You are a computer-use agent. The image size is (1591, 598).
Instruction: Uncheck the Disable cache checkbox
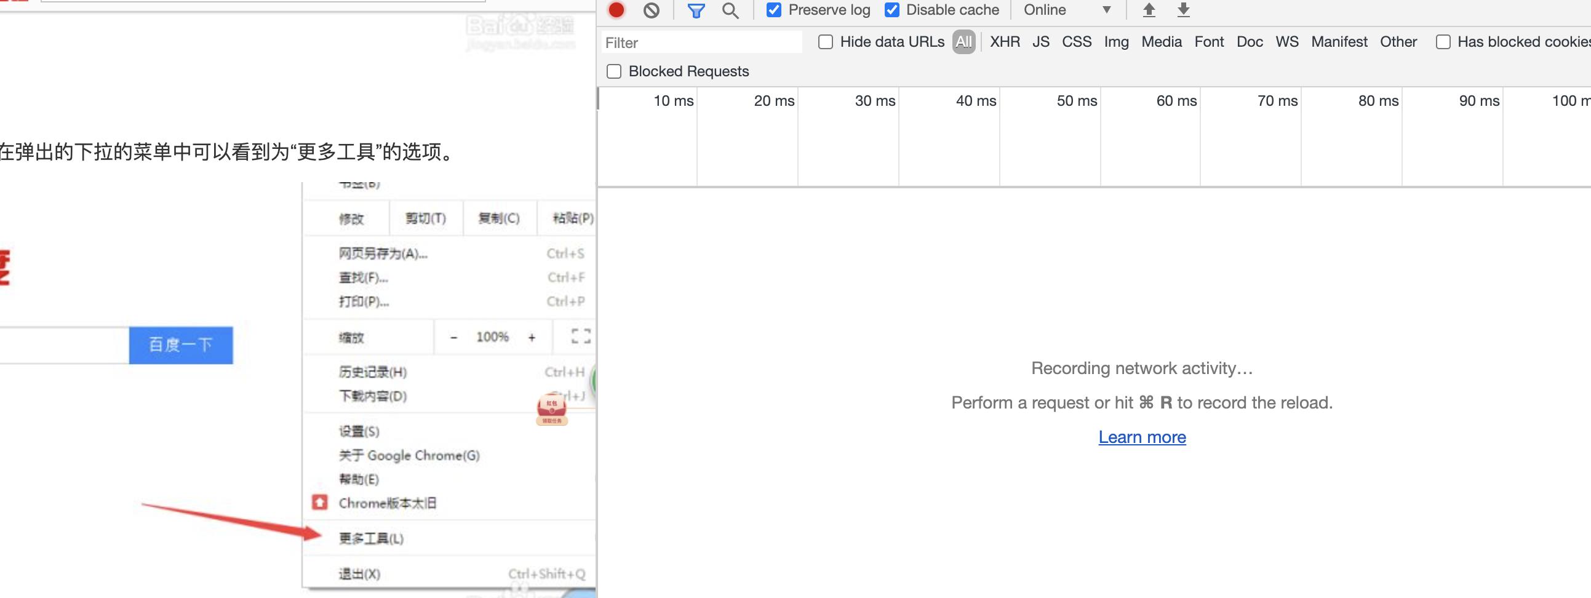coord(892,10)
